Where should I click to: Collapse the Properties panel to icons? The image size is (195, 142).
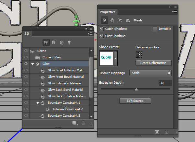click(x=170, y=7)
